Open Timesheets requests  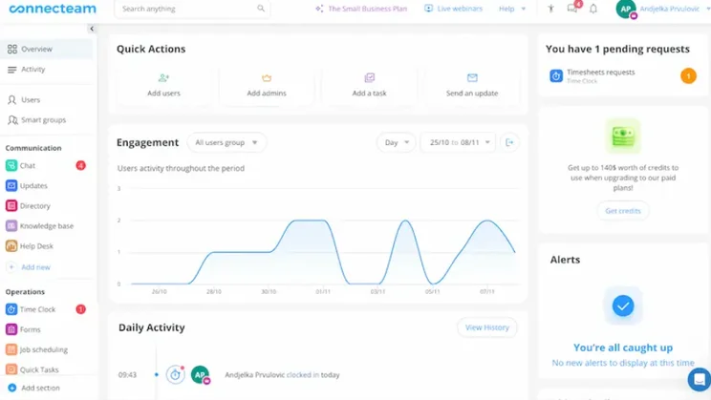[x=623, y=76]
